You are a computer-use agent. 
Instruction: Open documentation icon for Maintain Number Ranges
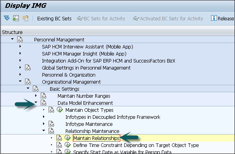43,96
